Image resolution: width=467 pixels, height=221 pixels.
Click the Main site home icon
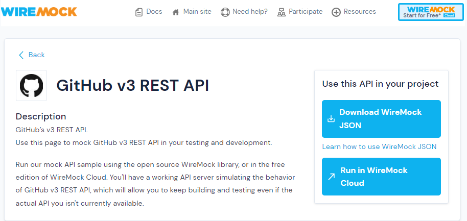(x=176, y=12)
